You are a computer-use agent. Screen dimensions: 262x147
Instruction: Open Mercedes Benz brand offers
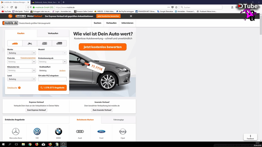pos(16,133)
